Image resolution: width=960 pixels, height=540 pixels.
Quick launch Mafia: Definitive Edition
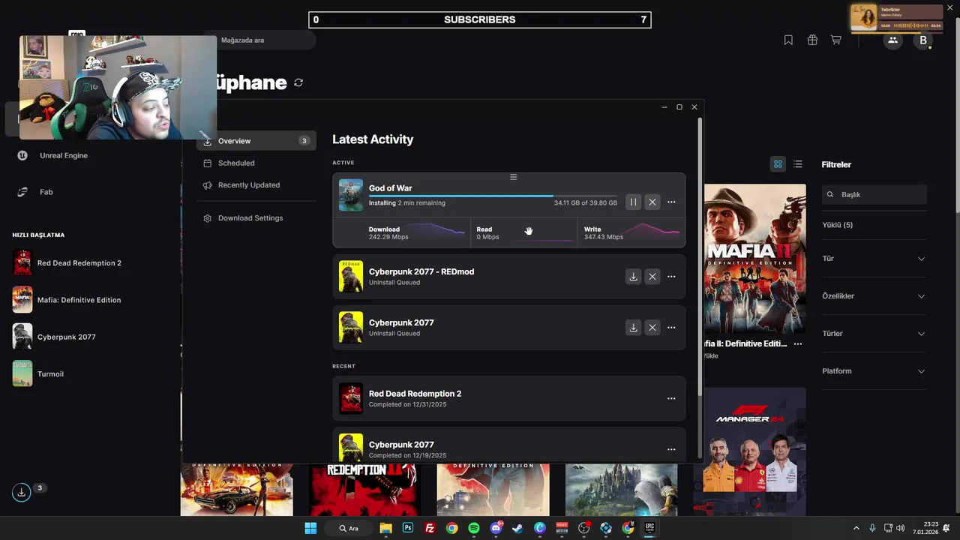(x=67, y=300)
